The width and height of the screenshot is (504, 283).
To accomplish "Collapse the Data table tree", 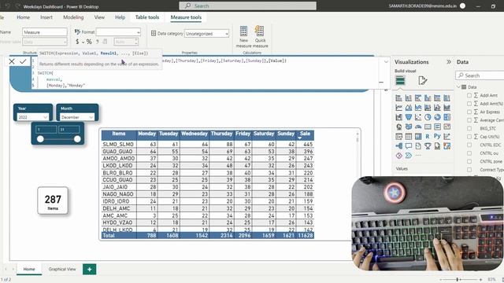I will 458,87.
